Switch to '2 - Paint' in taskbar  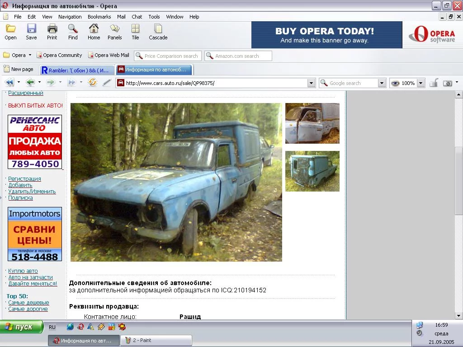point(156,340)
